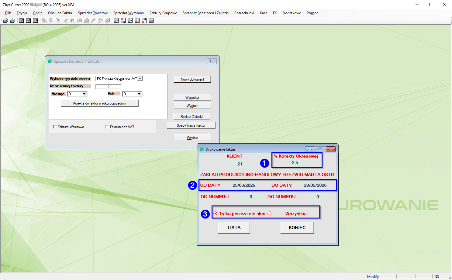Click the OD DATY date field
The height and width of the screenshot is (280, 452).
[244, 185]
